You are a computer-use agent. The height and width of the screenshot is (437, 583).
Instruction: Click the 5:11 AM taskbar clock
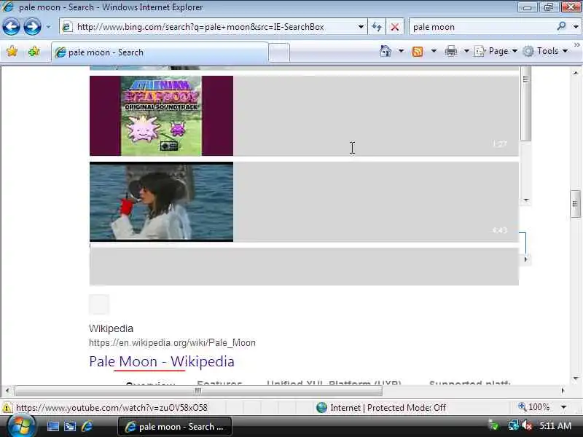pyautogui.click(x=555, y=426)
